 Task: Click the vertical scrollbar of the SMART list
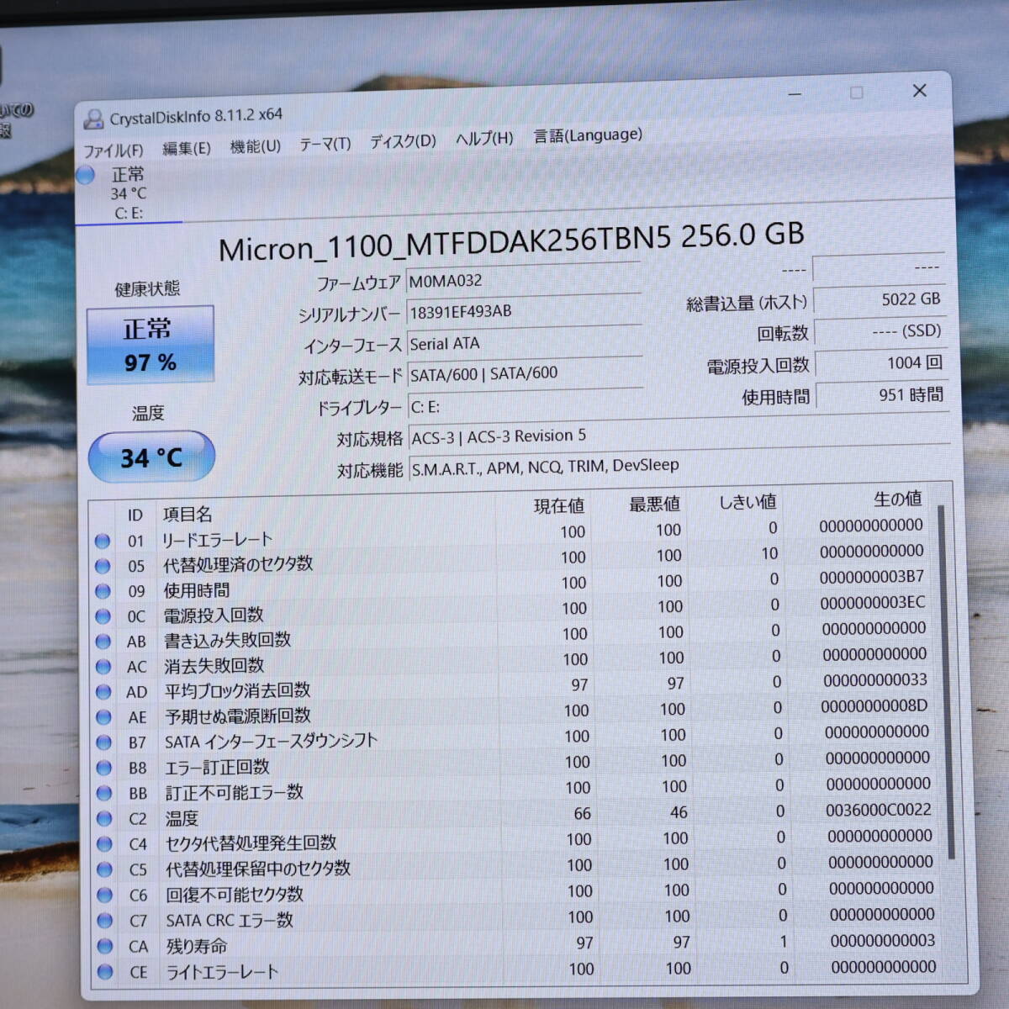[x=945, y=681]
